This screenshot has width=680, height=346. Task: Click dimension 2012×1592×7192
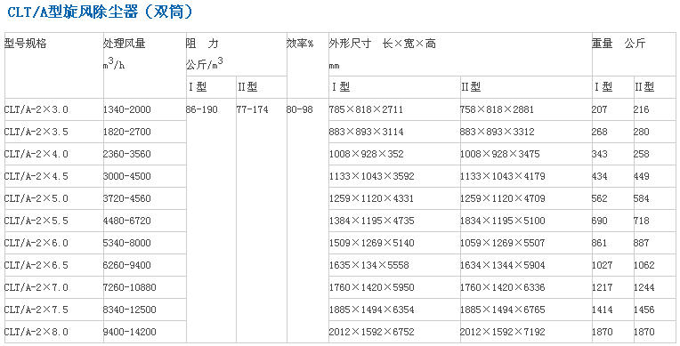tap(503, 332)
